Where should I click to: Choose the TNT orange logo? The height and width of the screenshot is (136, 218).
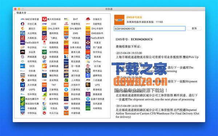click(x=44, y=85)
